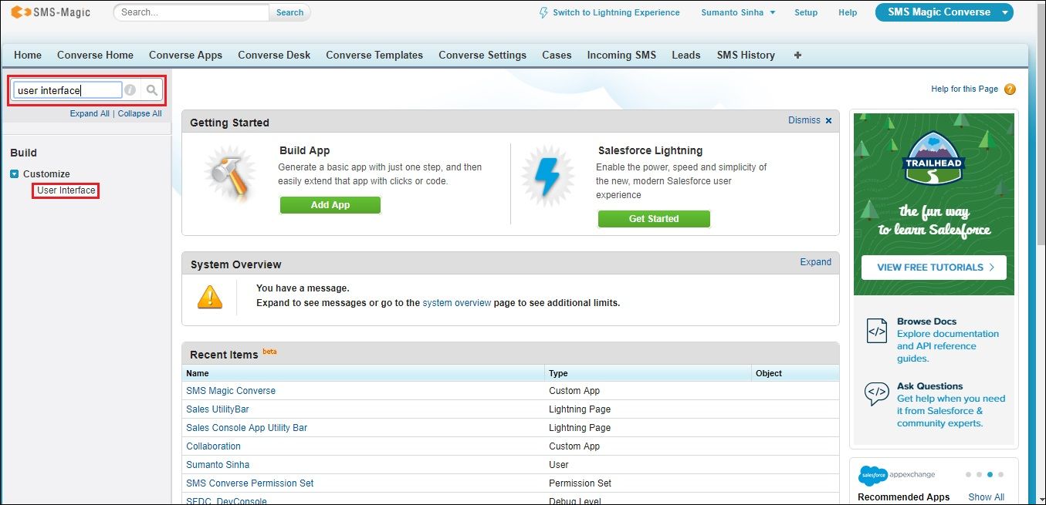Open the Sumanto Sinha user menu
Viewport: 1046px width, 505px height.
coord(738,12)
